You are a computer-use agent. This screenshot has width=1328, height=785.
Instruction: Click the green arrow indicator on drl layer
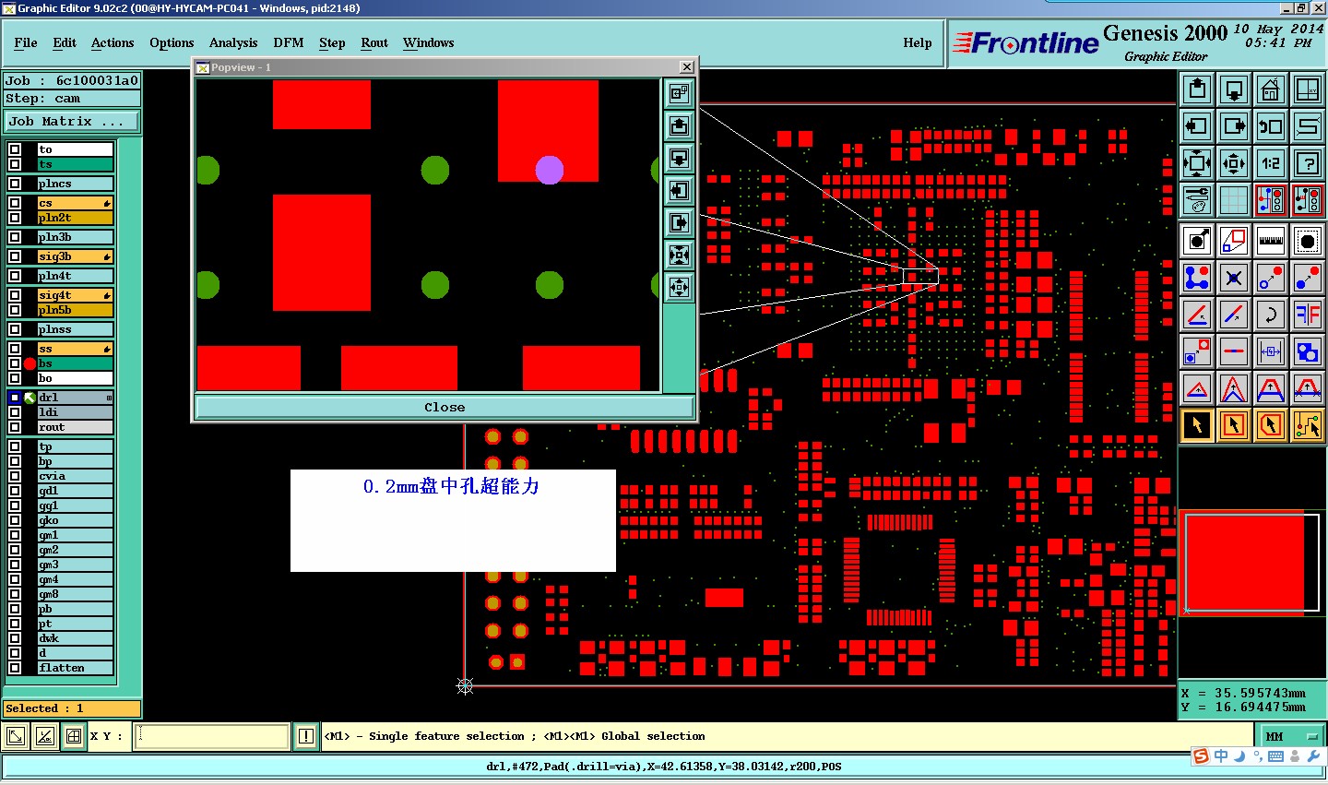[x=30, y=398]
